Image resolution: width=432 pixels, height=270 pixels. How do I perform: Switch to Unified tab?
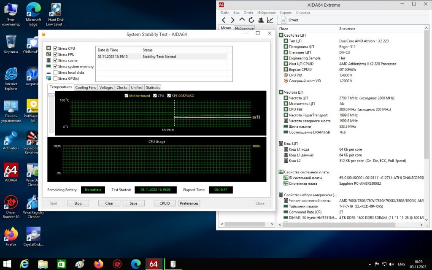[x=137, y=87]
